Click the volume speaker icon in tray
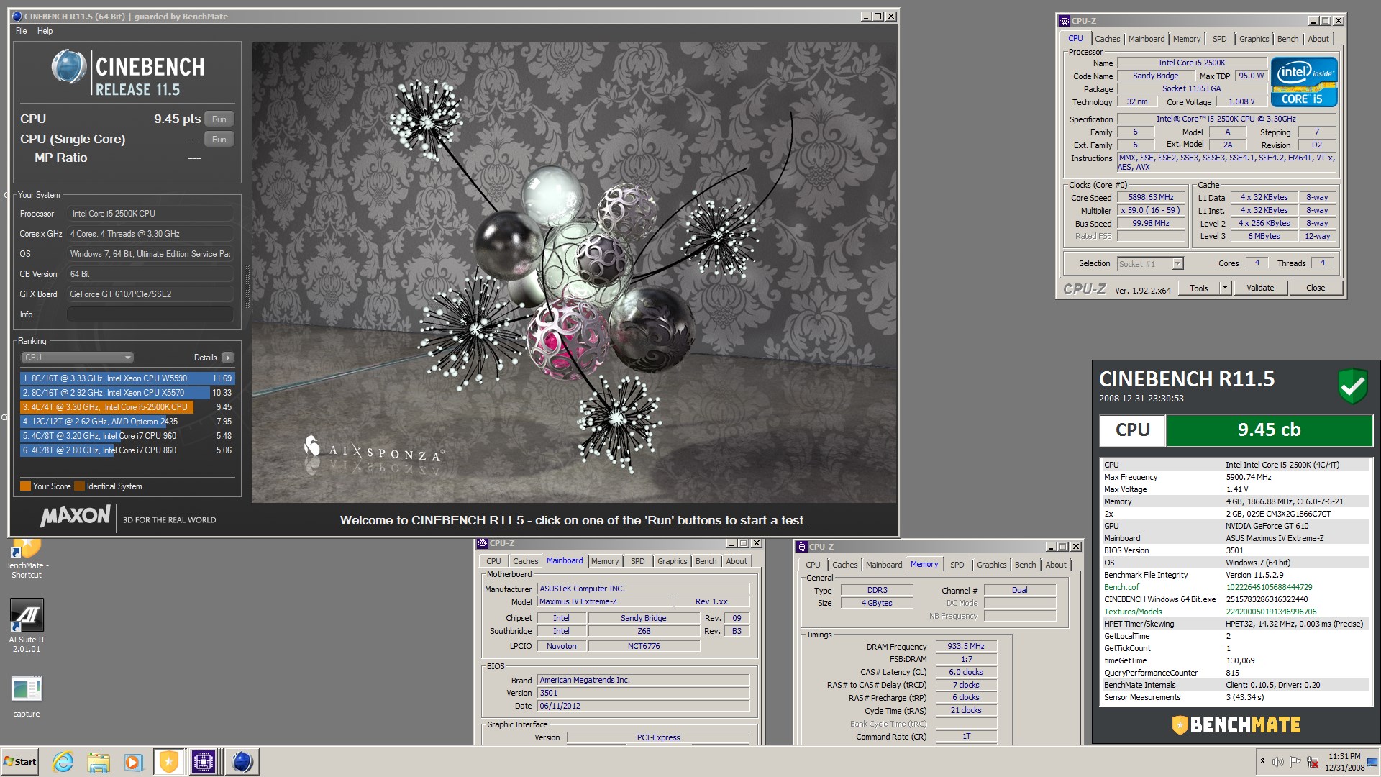 (1277, 761)
